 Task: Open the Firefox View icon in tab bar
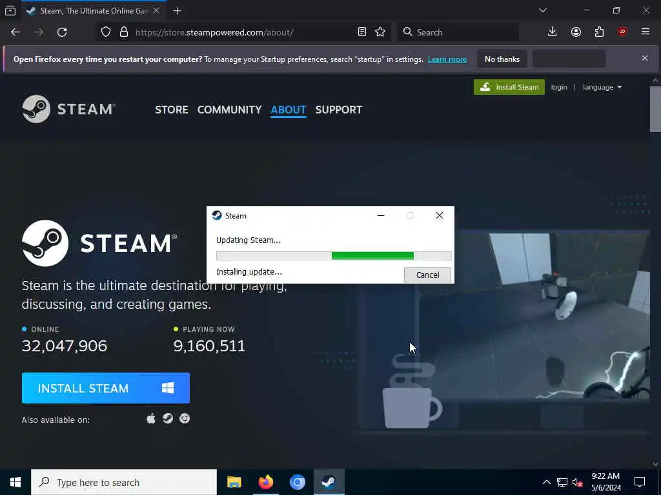[x=10, y=11]
